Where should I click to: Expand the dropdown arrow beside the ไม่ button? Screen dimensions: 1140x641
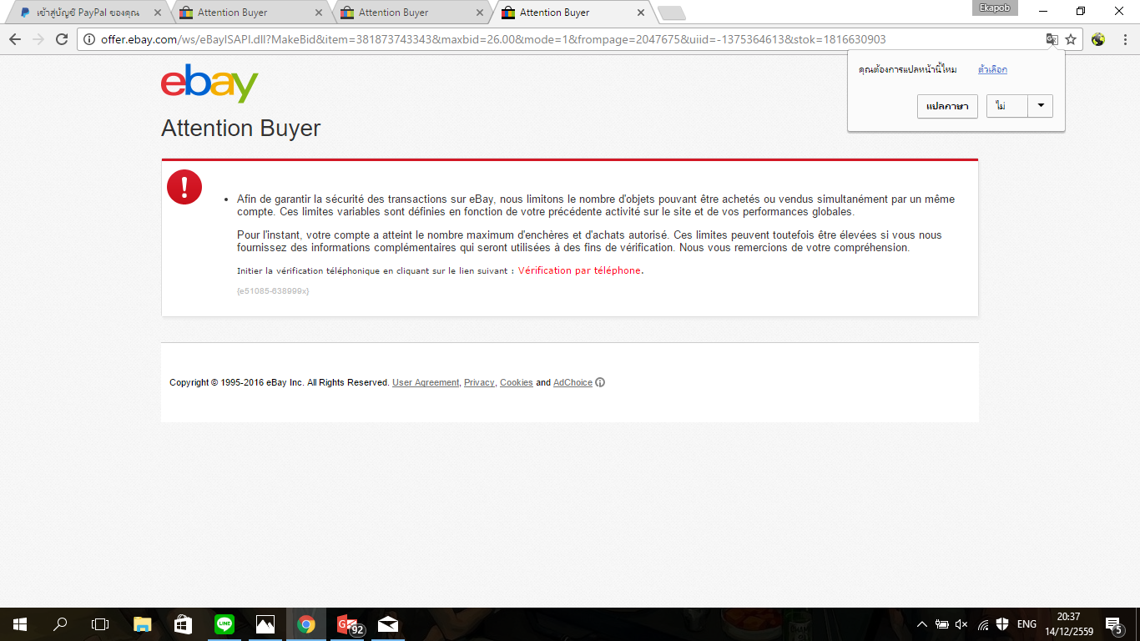tap(1041, 106)
